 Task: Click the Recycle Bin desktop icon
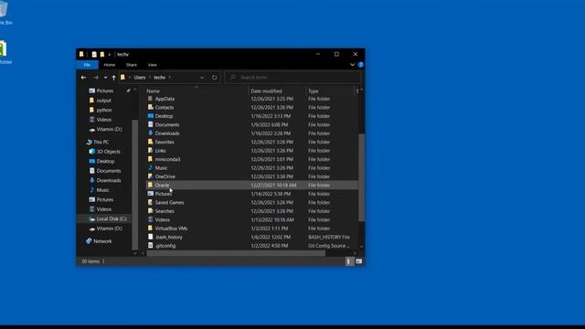4,13
